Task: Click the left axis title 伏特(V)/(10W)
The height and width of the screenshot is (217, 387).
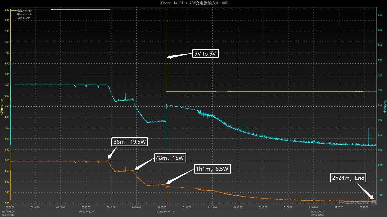Action: (x=2, y=106)
